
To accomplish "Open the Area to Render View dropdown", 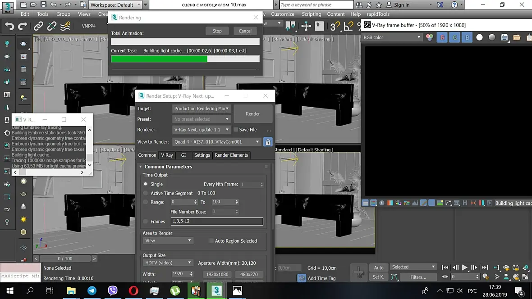I will 168,241.
